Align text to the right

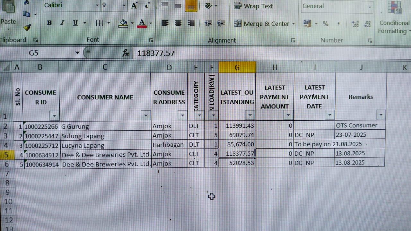click(x=191, y=23)
